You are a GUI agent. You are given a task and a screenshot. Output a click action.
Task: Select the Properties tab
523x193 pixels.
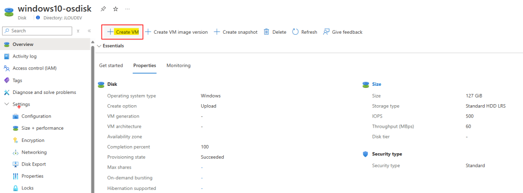tap(145, 65)
